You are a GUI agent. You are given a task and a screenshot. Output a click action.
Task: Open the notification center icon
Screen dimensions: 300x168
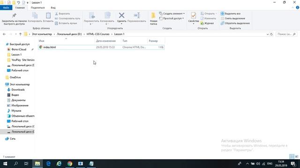(292, 164)
